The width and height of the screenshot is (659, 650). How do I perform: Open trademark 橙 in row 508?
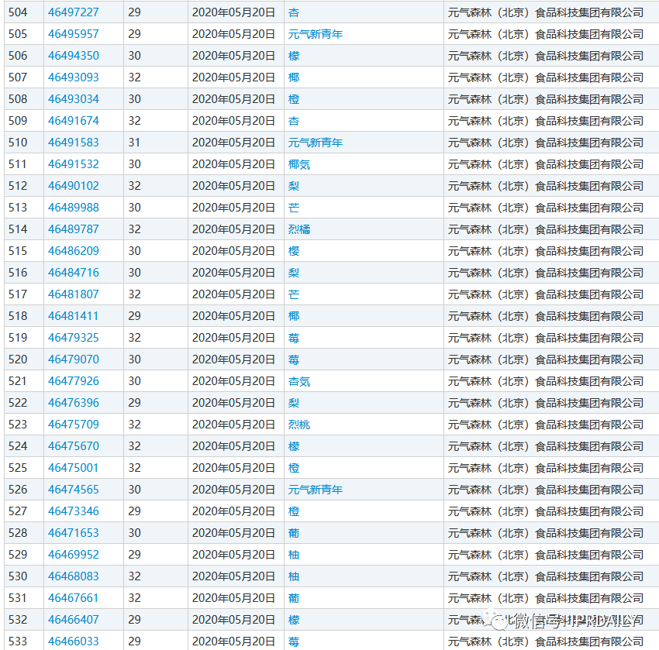294,99
